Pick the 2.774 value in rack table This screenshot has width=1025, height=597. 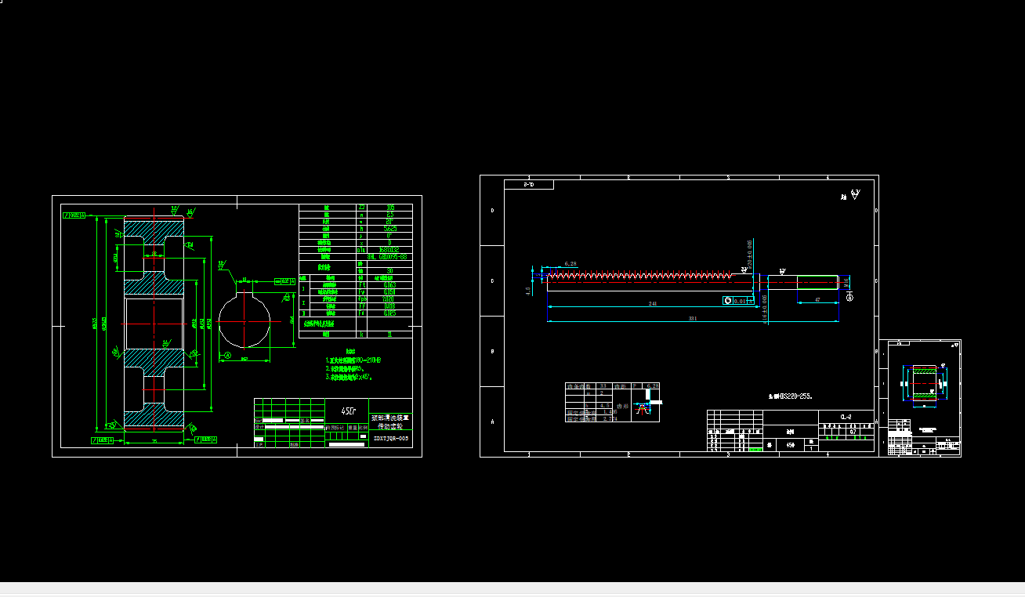609,419
